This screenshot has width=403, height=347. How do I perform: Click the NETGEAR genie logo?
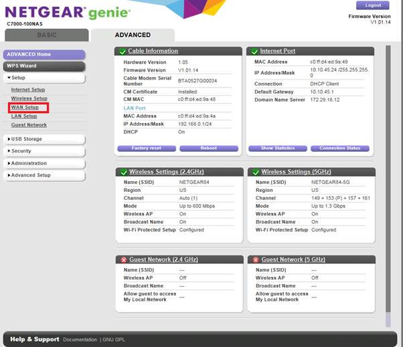[68, 12]
